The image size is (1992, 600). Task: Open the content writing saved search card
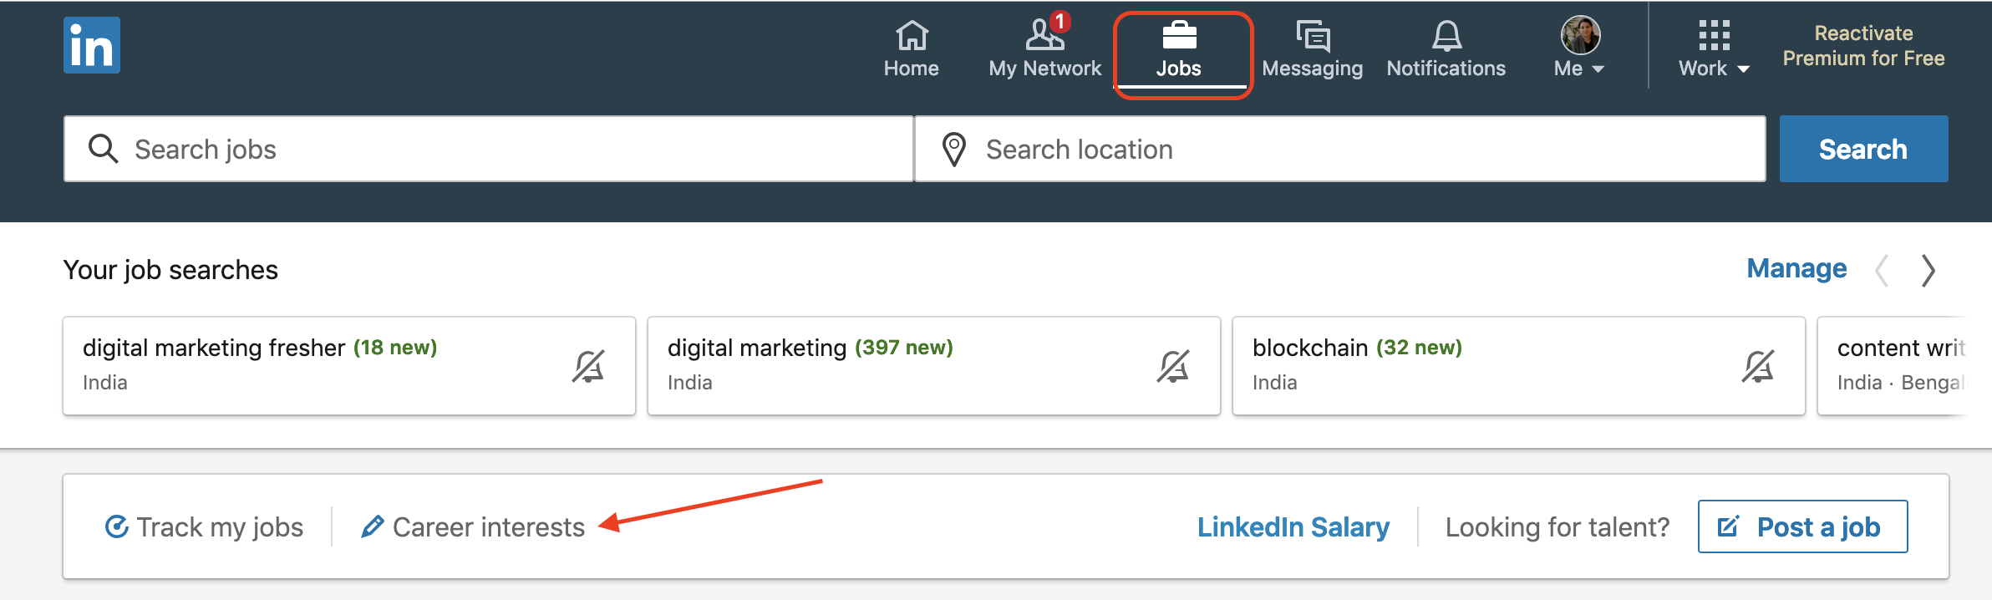click(x=1893, y=365)
